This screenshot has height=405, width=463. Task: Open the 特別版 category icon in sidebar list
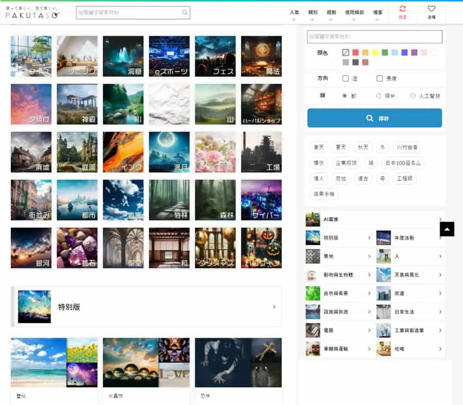(x=313, y=238)
